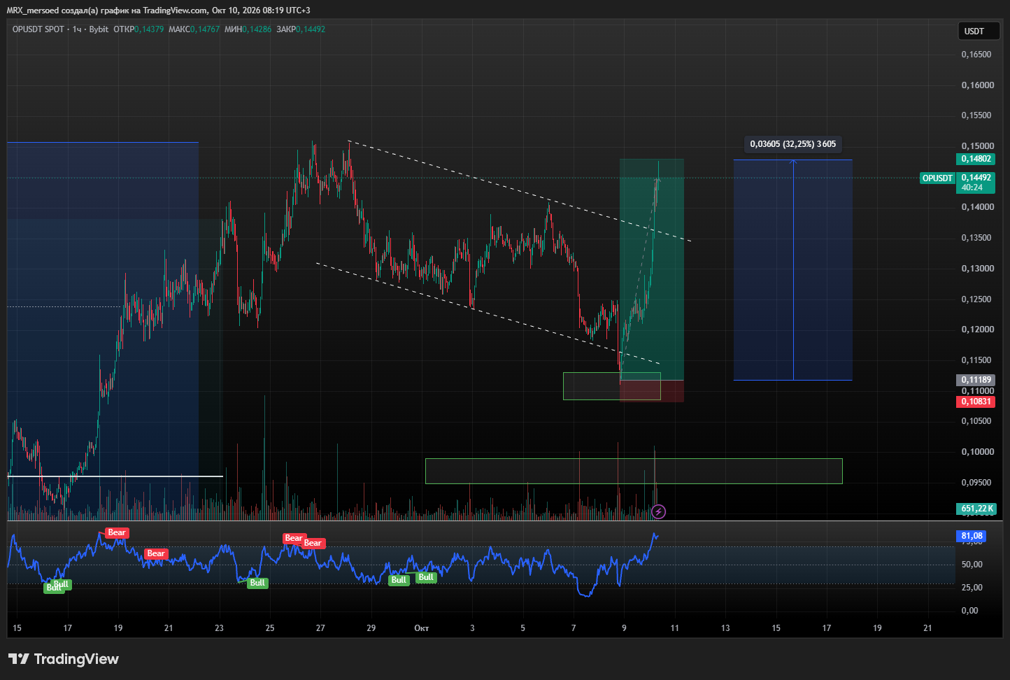Click the МАКС 0,14767 high value

click(x=194, y=29)
